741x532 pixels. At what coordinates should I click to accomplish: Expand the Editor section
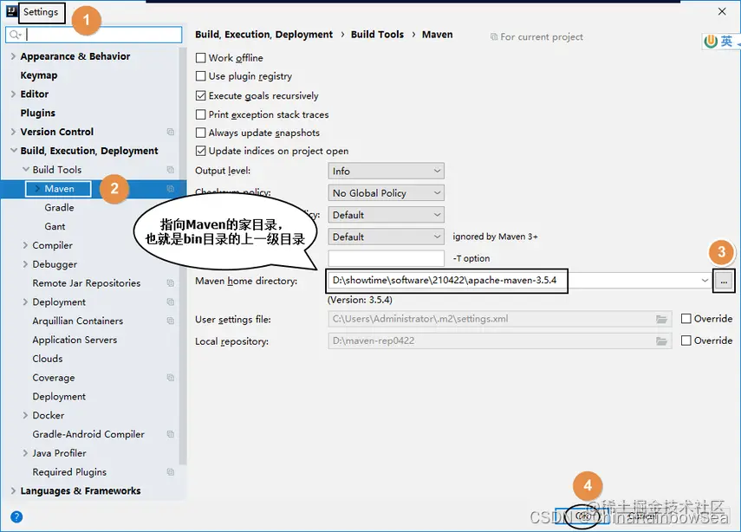click(x=13, y=94)
